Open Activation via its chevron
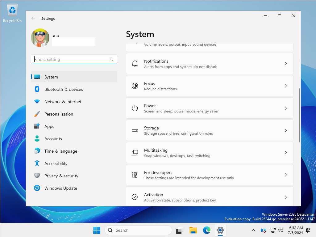This screenshot has width=316, height=237. (x=286, y=197)
